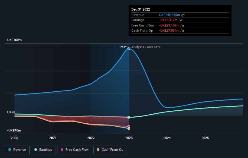Viewport: 248px width, 158px height.
Task: Click the -UK£23.157m free cash flow value
Action: pos(169,25)
